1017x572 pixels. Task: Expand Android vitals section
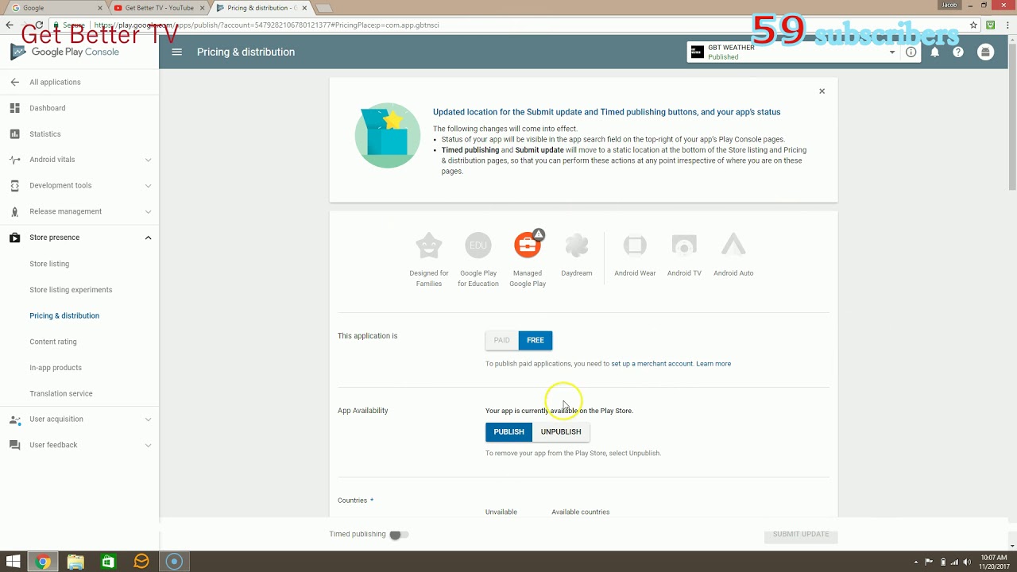148,160
